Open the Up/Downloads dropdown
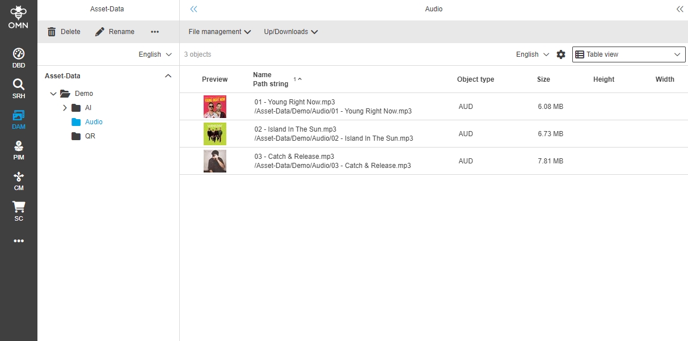Image resolution: width=688 pixels, height=341 pixels. point(291,32)
